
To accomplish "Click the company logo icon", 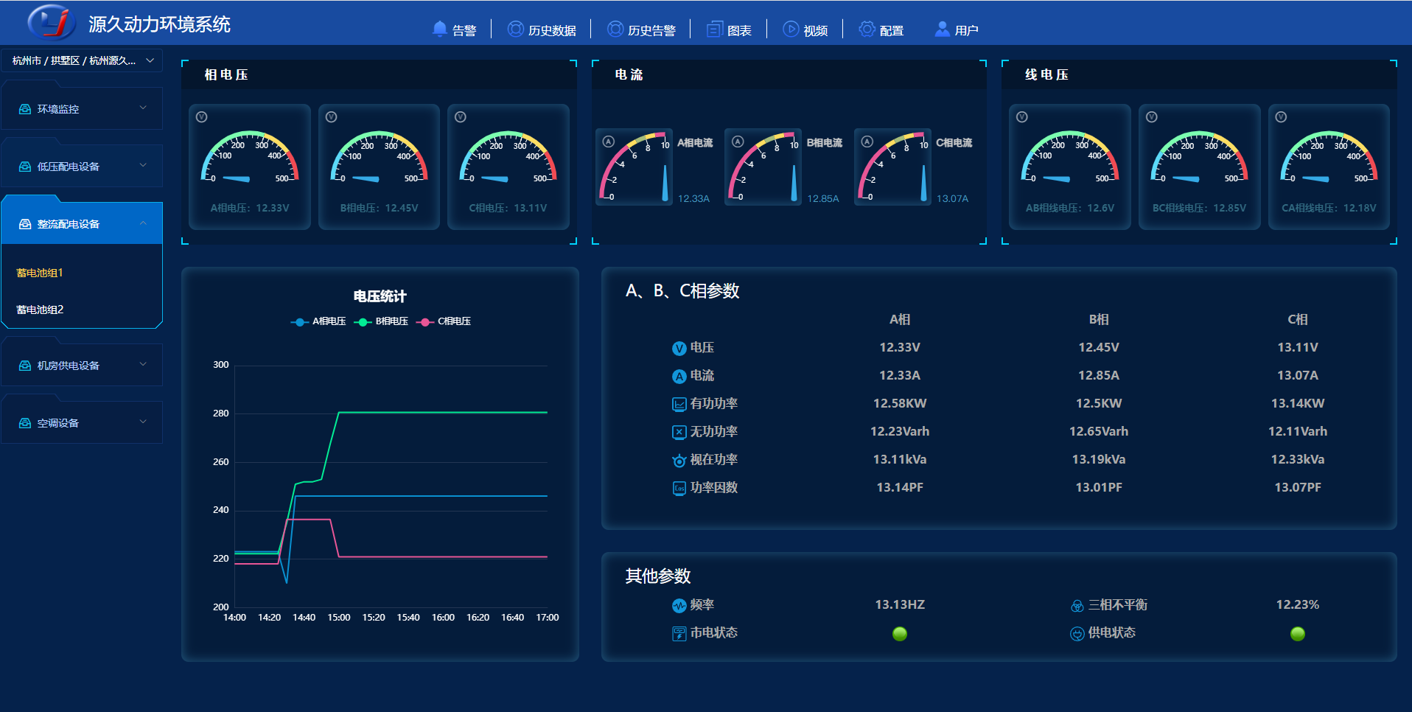I will coord(52,23).
